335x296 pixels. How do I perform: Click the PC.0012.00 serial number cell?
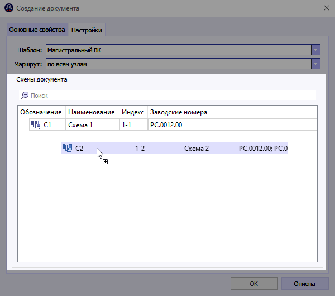(x=232, y=125)
